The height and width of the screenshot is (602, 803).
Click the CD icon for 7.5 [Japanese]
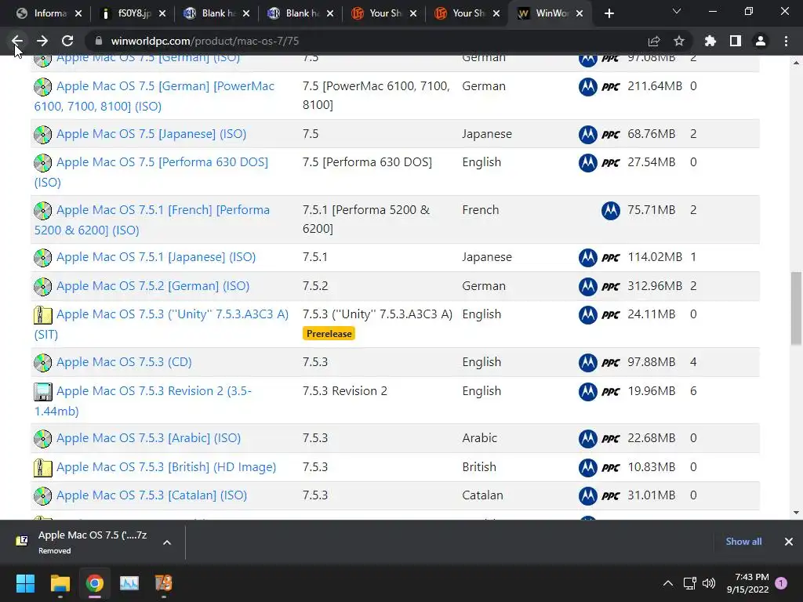43,135
